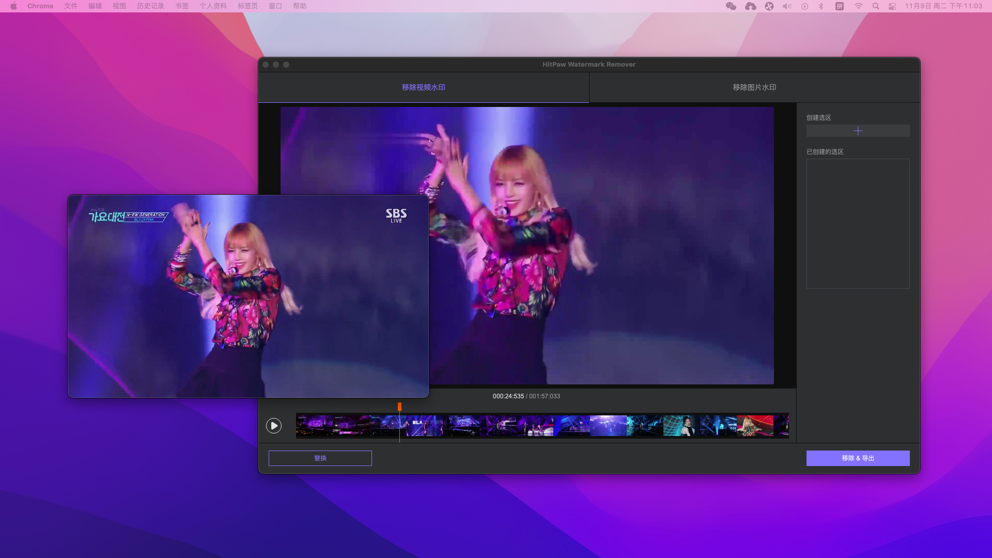Click the orange playhead marker on timeline
Viewport: 992px width, 558px height.
399,407
